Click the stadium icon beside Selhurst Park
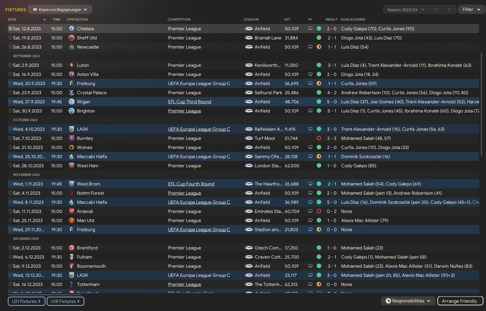The height and width of the screenshot is (311, 486). pyautogui.click(x=249, y=92)
